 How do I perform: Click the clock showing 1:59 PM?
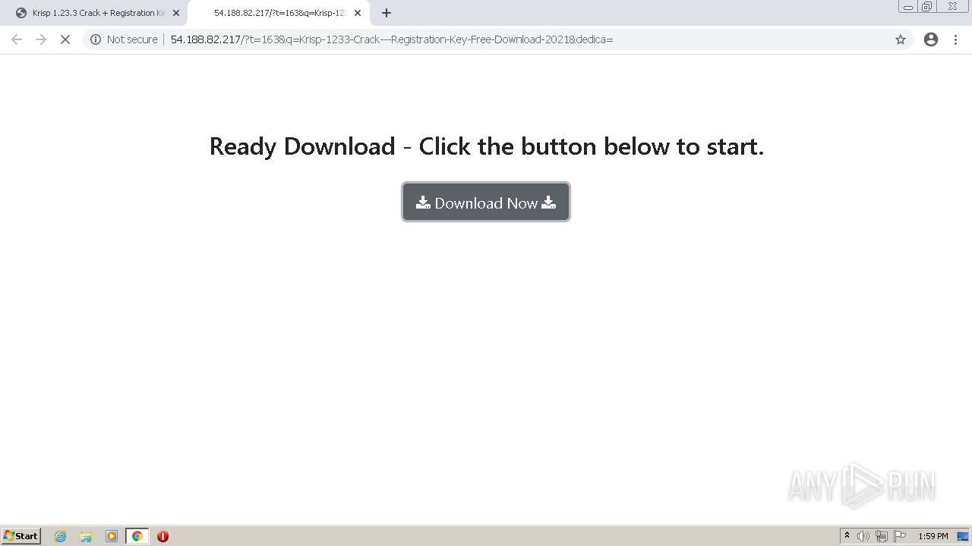933,536
